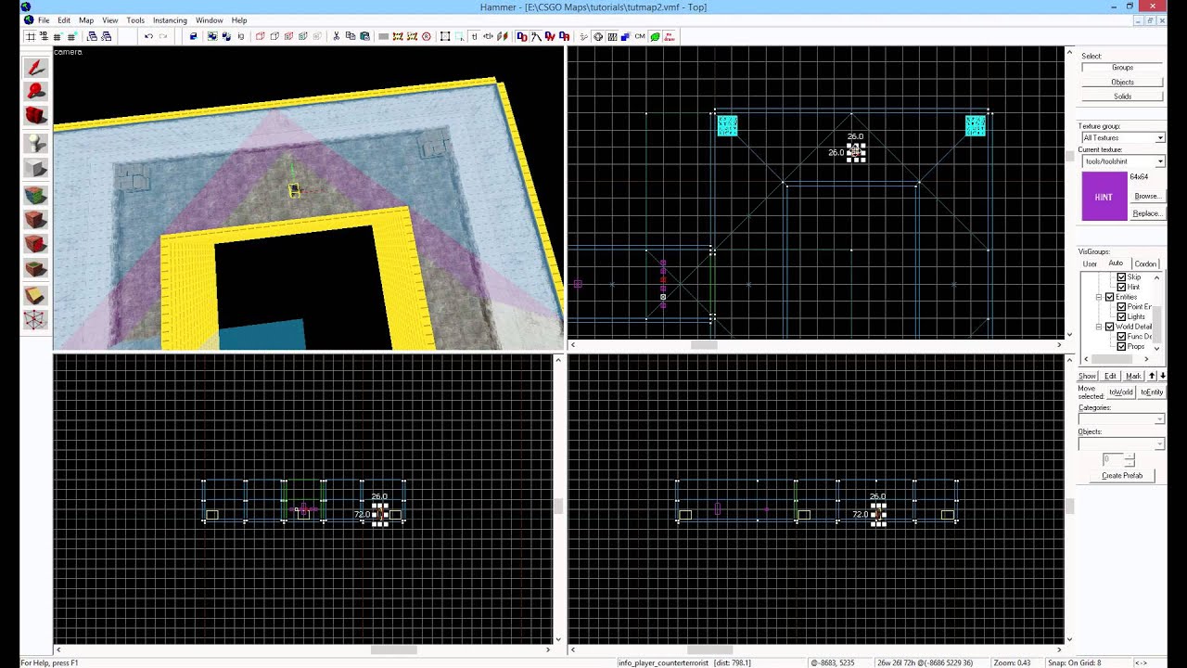Click the toWorld button
Screen dimensions: 1187x668
[1121, 392]
